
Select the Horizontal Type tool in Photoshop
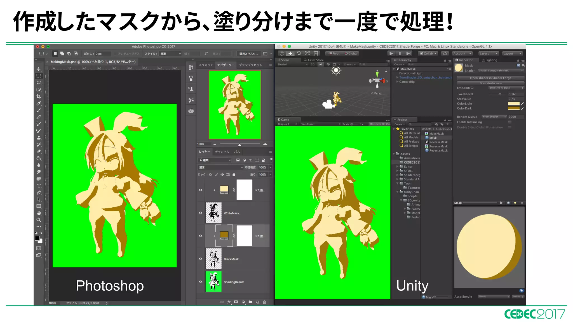(x=39, y=186)
